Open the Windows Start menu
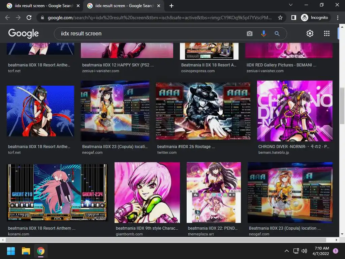This screenshot has height=259, width=345. (x=11, y=251)
